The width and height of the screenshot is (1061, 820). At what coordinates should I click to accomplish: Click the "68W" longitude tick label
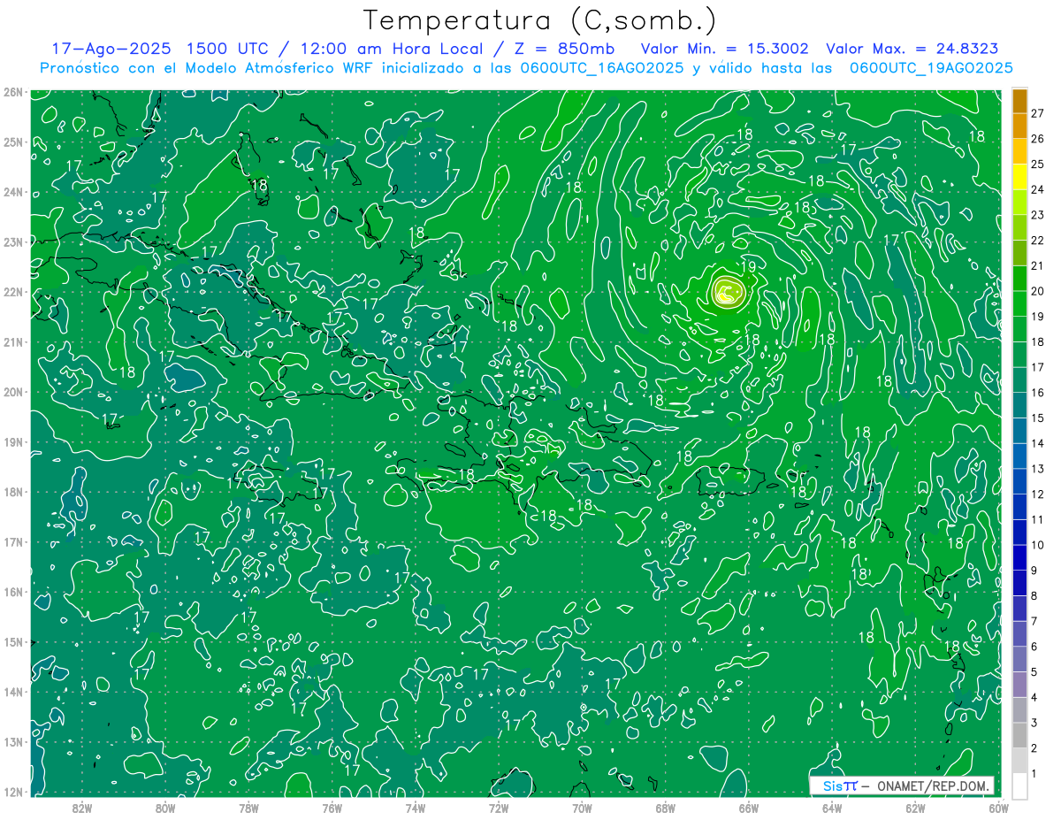coord(666,808)
